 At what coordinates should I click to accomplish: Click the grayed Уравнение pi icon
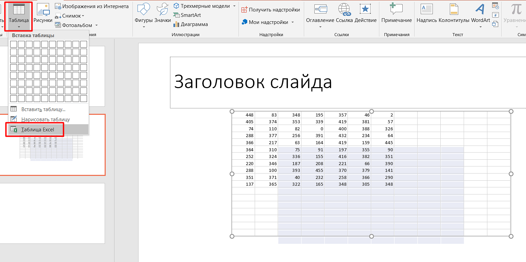point(516,10)
